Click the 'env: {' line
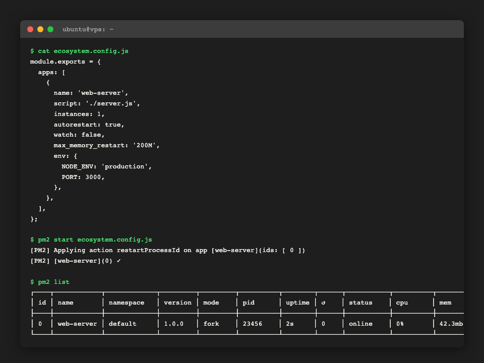 pos(66,156)
